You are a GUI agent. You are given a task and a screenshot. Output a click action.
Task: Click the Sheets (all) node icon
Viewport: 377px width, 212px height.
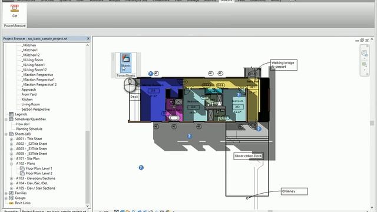pyautogui.click(x=11, y=134)
